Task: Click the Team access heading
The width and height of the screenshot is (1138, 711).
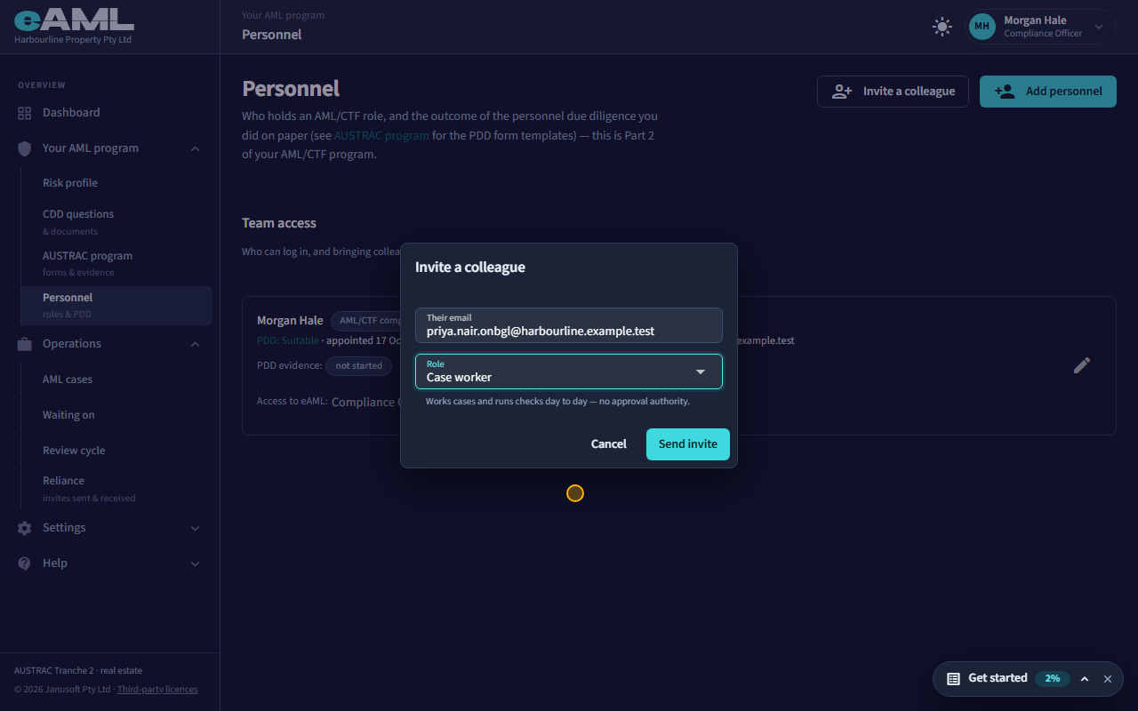Action: pyautogui.click(x=279, y=223)
